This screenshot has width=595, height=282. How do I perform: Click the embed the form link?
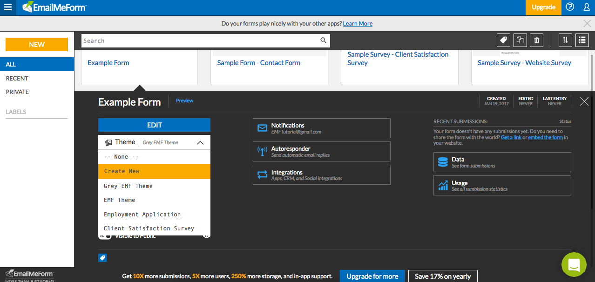[x=545, y=137]
